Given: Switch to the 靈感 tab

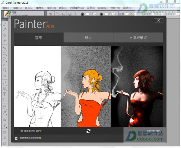Looking at the screenshot, I should click(38, 38).
